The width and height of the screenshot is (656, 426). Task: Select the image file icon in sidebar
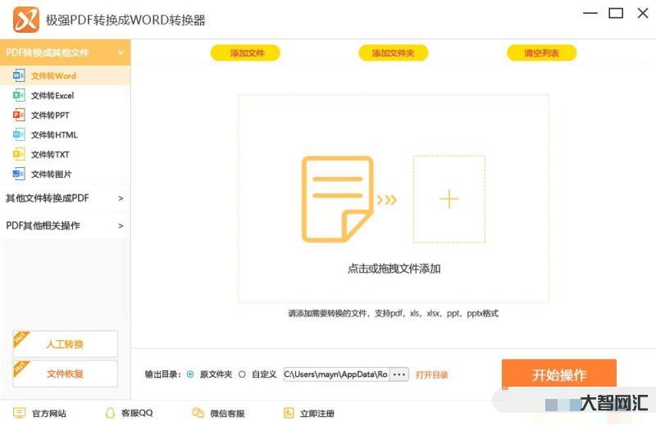19,174
